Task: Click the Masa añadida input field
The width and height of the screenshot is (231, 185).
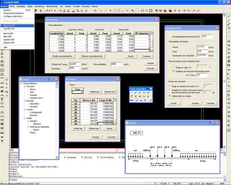Action: (116, 64)
